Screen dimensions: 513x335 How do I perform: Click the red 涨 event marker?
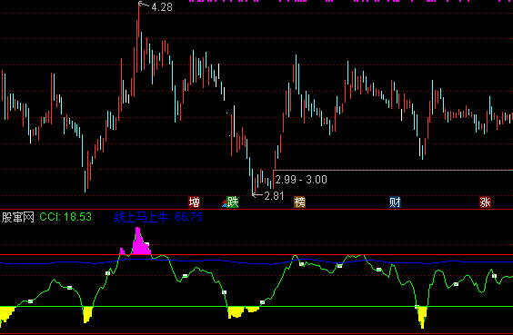click(x=485, y=202)
